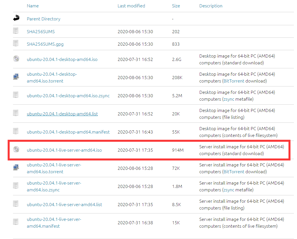Click the disc icon for ubuntu-20.04.1-desktop-amd64.iso
297x239 pixels.
(16, 58)
